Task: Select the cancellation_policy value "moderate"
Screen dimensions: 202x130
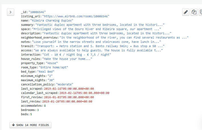Action: point(65,84)
